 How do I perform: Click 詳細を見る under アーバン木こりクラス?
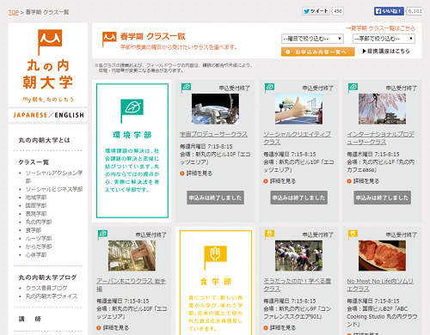click(x=116, y=327)
